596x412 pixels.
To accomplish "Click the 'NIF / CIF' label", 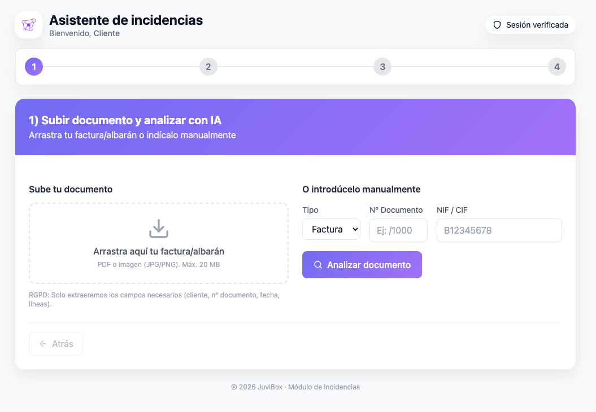I will (452, 210).
